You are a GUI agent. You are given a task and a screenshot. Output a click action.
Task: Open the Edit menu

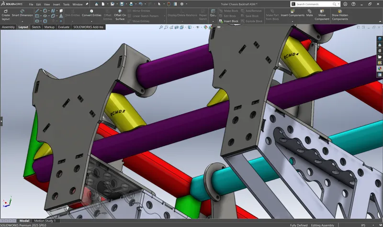[39, 4]
